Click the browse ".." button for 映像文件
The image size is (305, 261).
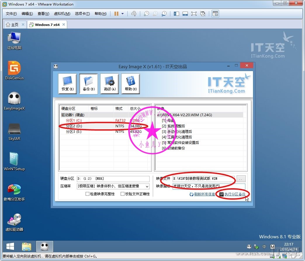[241, 179]
